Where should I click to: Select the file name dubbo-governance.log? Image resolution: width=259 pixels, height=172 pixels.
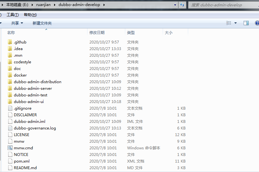coord(35,128)
